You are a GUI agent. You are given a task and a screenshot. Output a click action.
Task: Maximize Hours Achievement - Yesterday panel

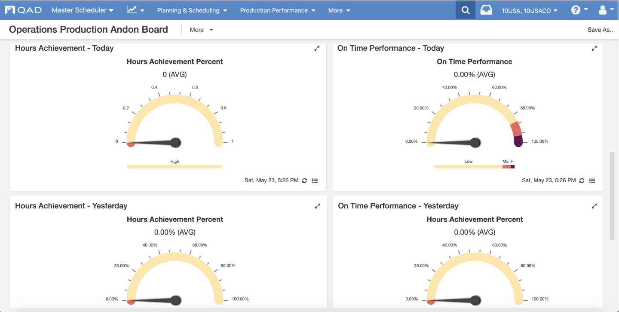click(317, 206)
